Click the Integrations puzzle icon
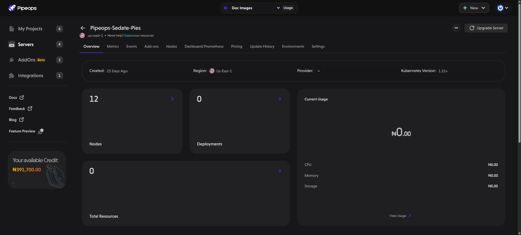The width and height of the screenshot is (521, 235). point(12,76)
